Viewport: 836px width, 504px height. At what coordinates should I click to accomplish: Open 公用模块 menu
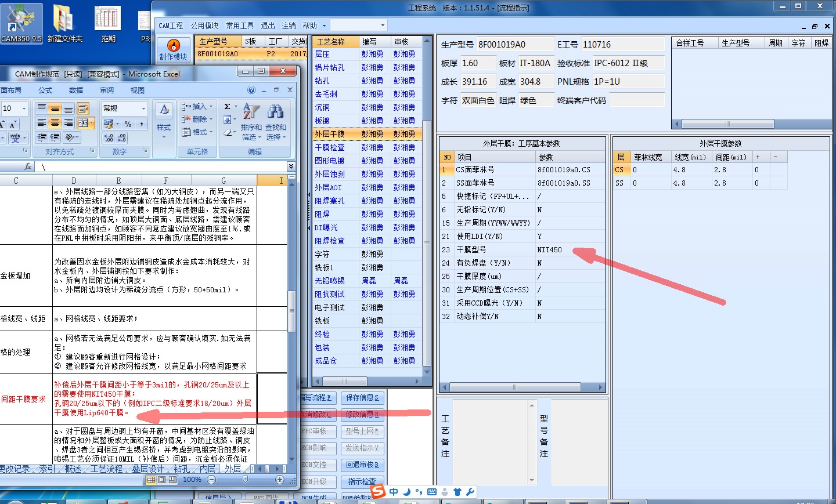click(204, 26)
